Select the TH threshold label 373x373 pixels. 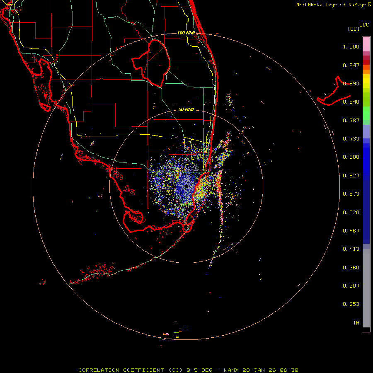[356, 323]
